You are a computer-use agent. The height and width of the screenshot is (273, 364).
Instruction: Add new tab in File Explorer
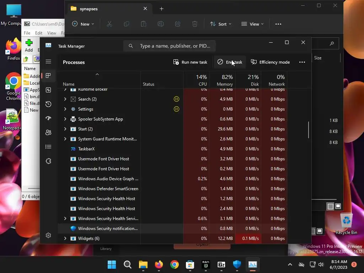[x=162, y=9]
